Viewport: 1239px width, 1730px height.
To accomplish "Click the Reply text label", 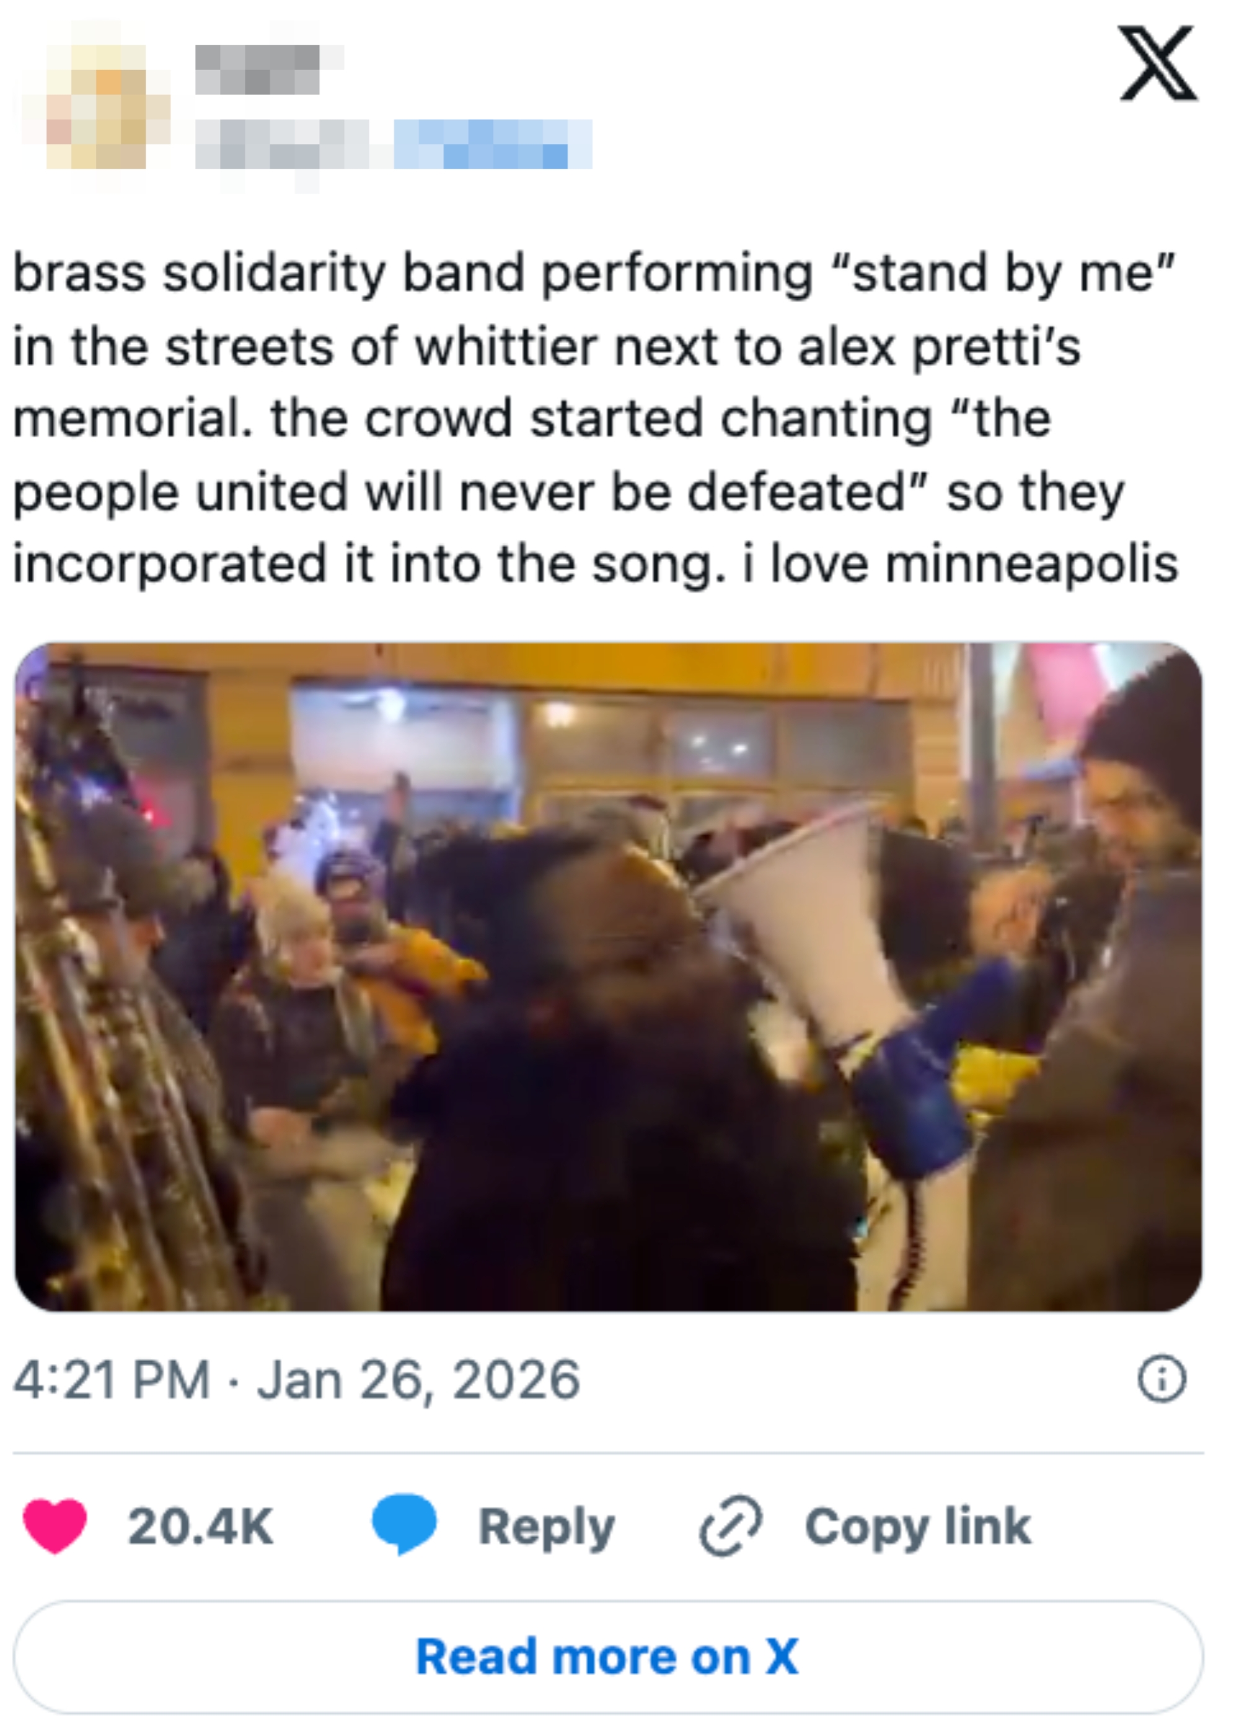I will pos(546,1528).
